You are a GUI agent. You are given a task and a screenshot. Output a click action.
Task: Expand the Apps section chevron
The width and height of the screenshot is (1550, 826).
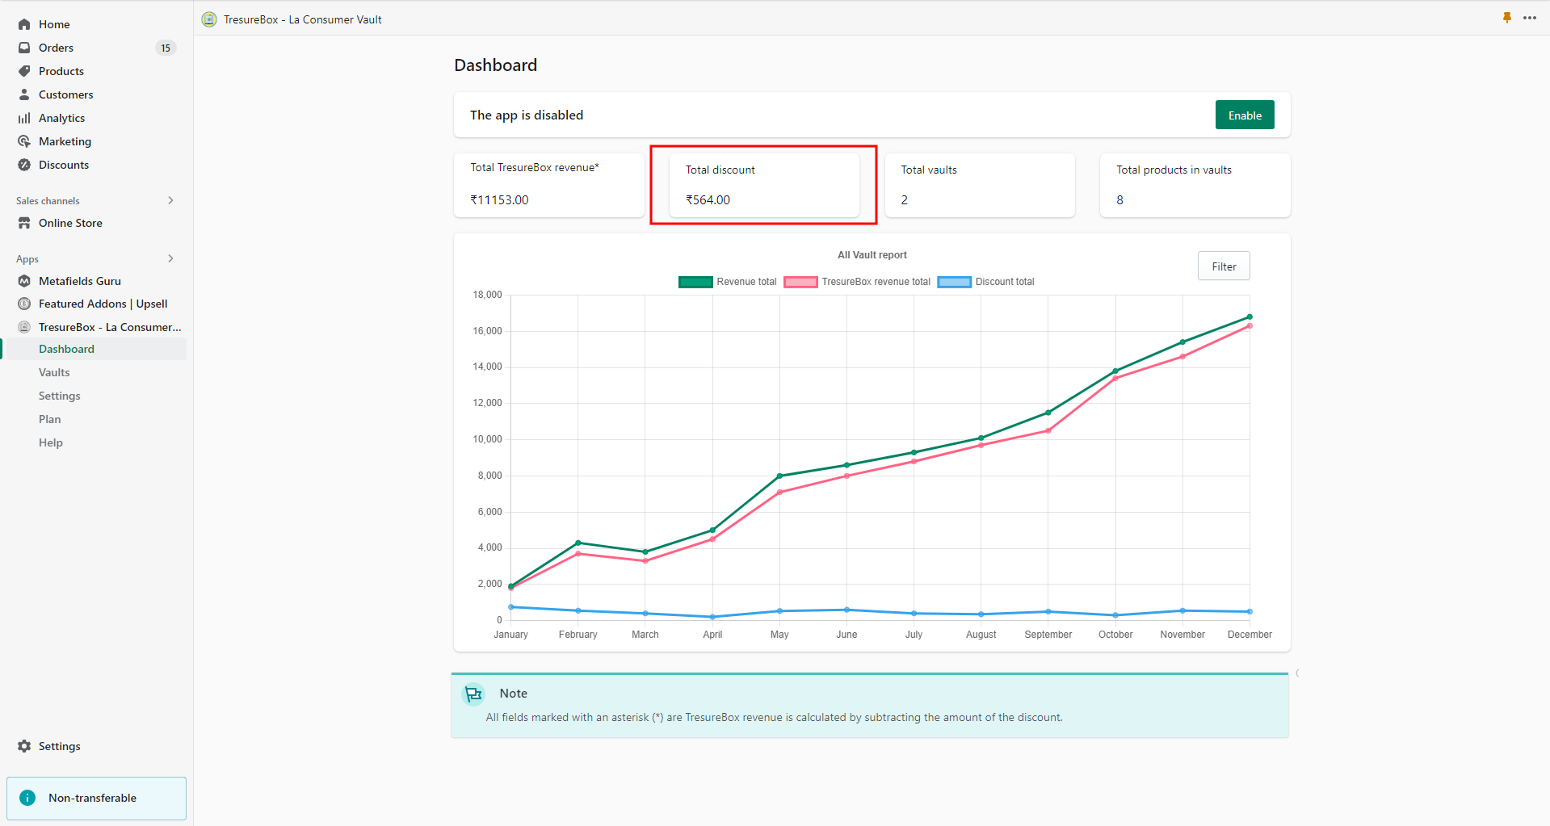(170, 258)
